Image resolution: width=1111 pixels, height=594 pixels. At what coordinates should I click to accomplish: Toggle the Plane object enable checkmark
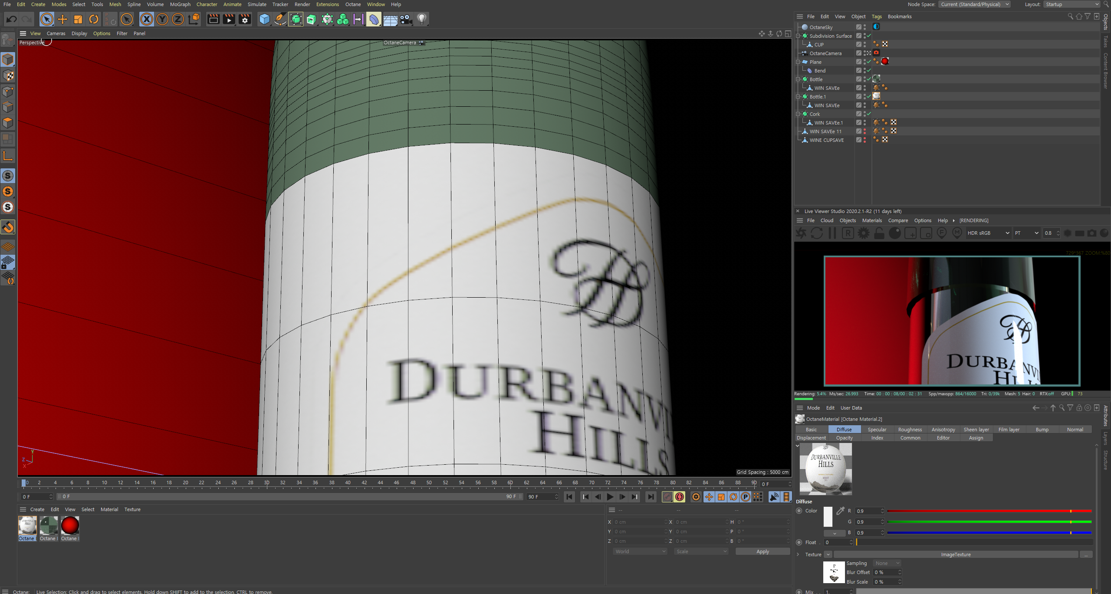869,62
